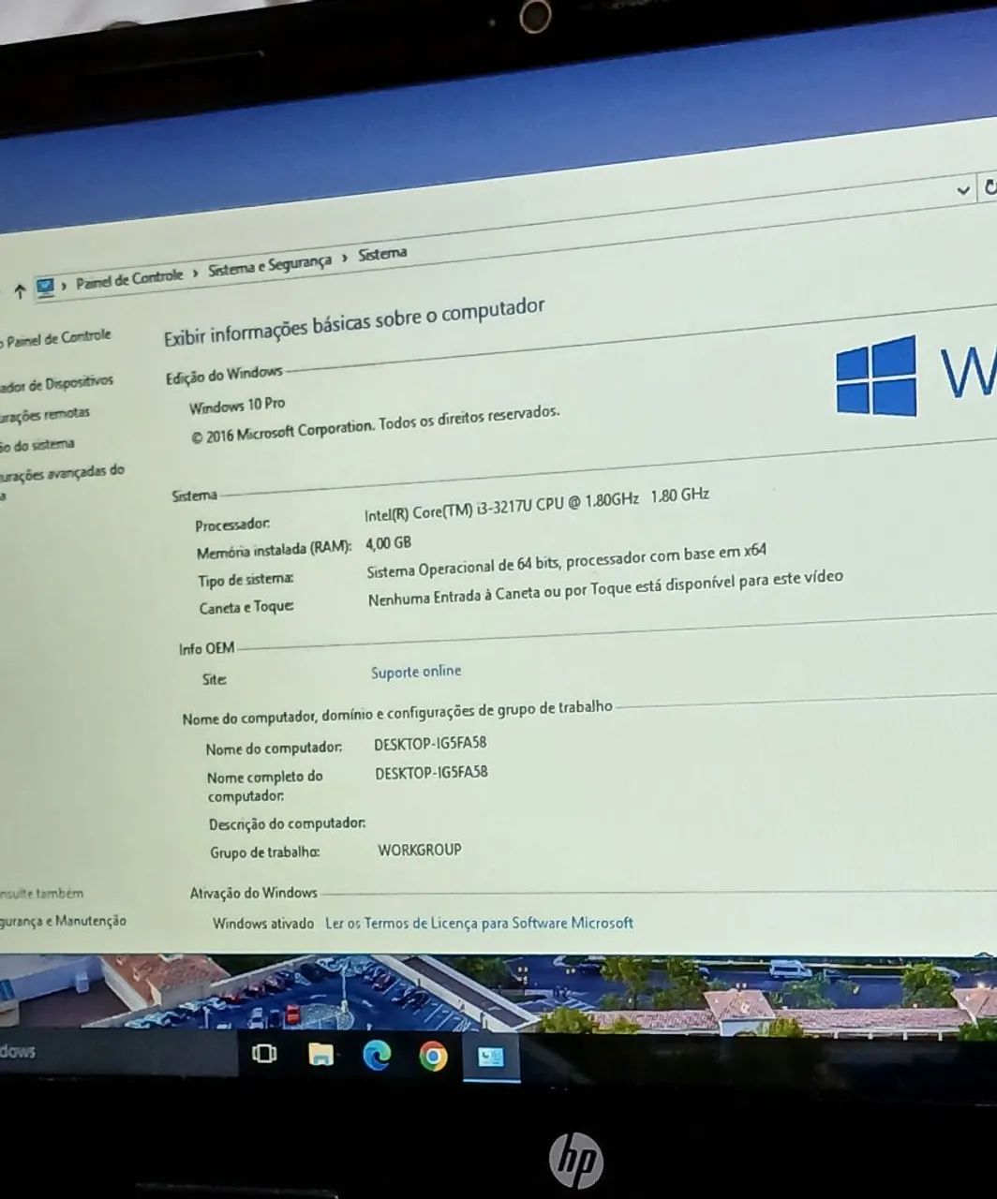Open Proteção do sistema sidebar link
Screen dimensions: 997x1199
point(37,444)
